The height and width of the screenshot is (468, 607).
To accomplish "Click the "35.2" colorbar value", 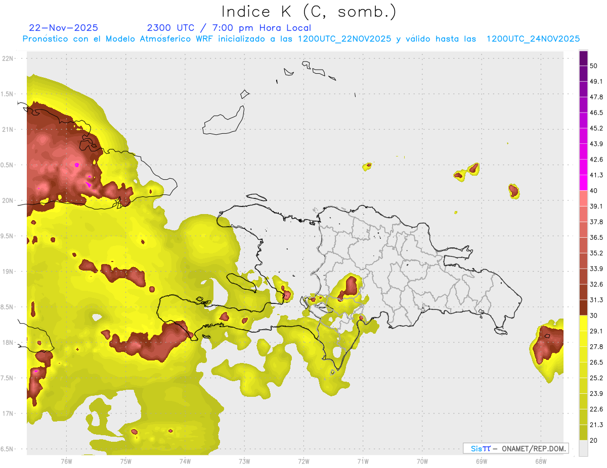I will click(x=596, y=253).
